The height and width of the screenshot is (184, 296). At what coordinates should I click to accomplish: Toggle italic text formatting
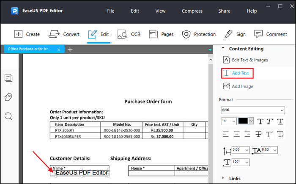(x=270, y=121)
